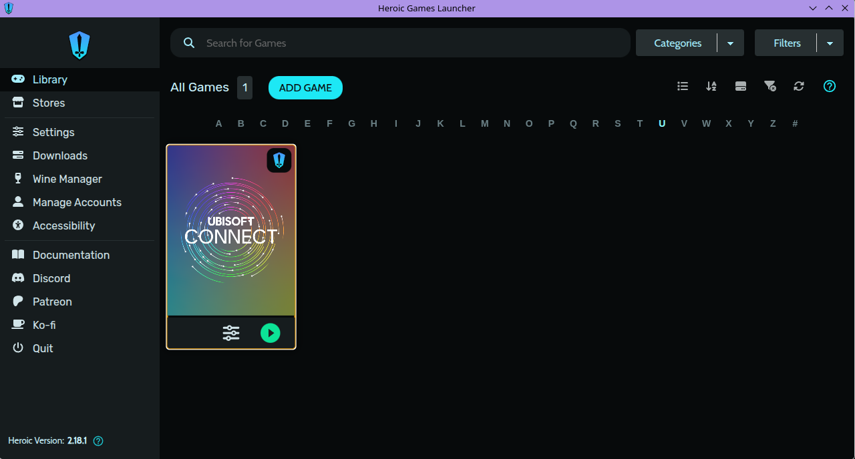
Task: Click the Accessibility figure icon
Action: [18, 225]
